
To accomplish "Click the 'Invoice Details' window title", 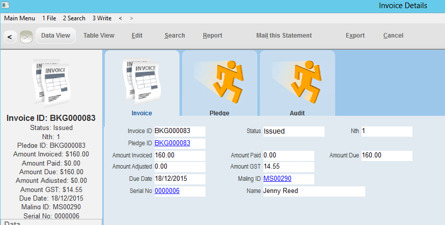I will pyautogui.click(x=403, y=6).
